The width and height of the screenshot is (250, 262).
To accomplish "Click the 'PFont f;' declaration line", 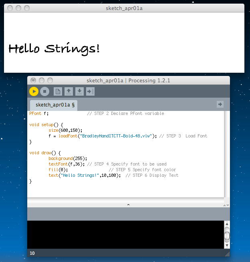I will [x=39, y=113].
